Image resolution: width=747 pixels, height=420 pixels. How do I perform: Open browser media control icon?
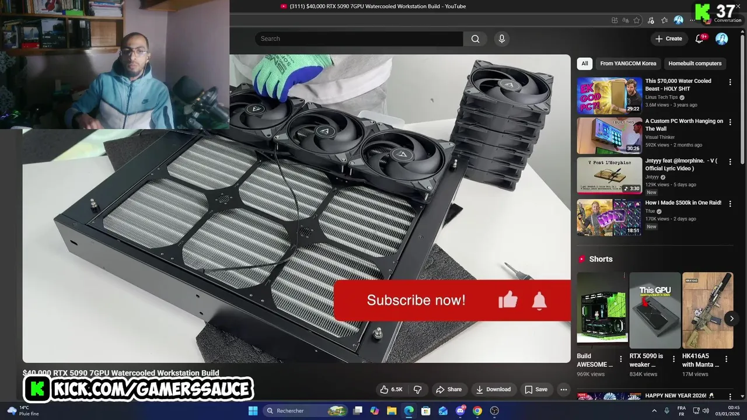(x=651, y=20)
